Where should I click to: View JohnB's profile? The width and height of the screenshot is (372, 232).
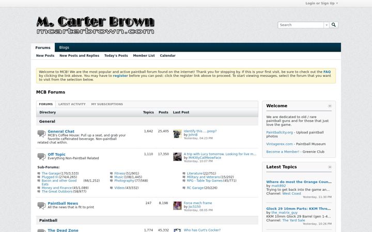click(x=193, y=135)
